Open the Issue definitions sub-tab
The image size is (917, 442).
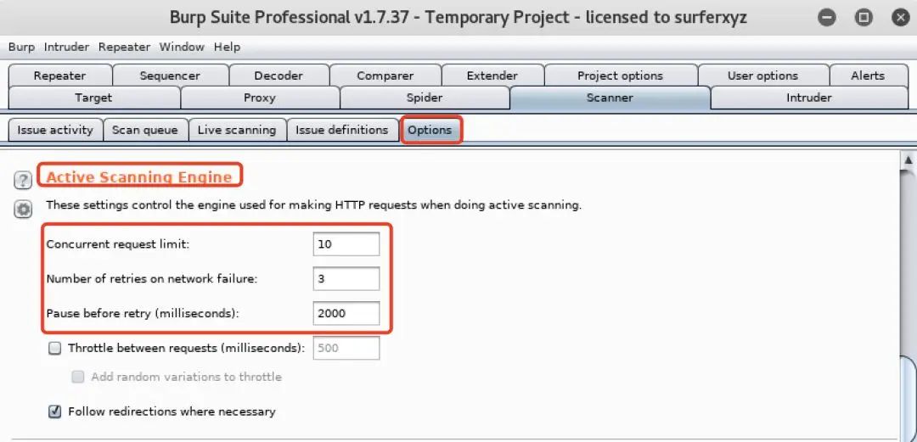tap(342, 130)
